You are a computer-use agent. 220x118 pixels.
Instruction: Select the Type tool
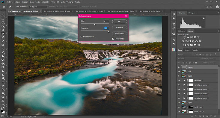click(3, 82)
